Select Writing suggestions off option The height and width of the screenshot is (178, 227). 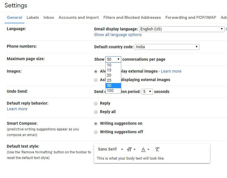click(96, 132)
